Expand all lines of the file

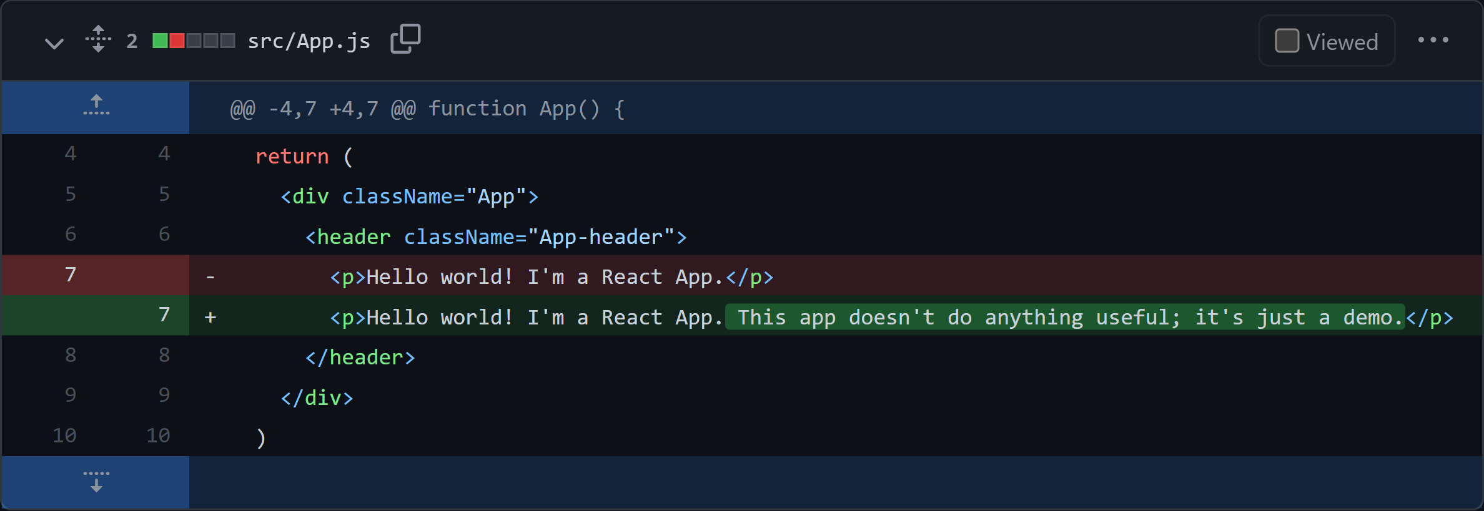tap(98, 39)
